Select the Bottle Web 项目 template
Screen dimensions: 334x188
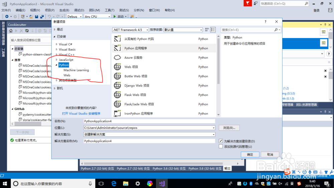coord(164,76)
